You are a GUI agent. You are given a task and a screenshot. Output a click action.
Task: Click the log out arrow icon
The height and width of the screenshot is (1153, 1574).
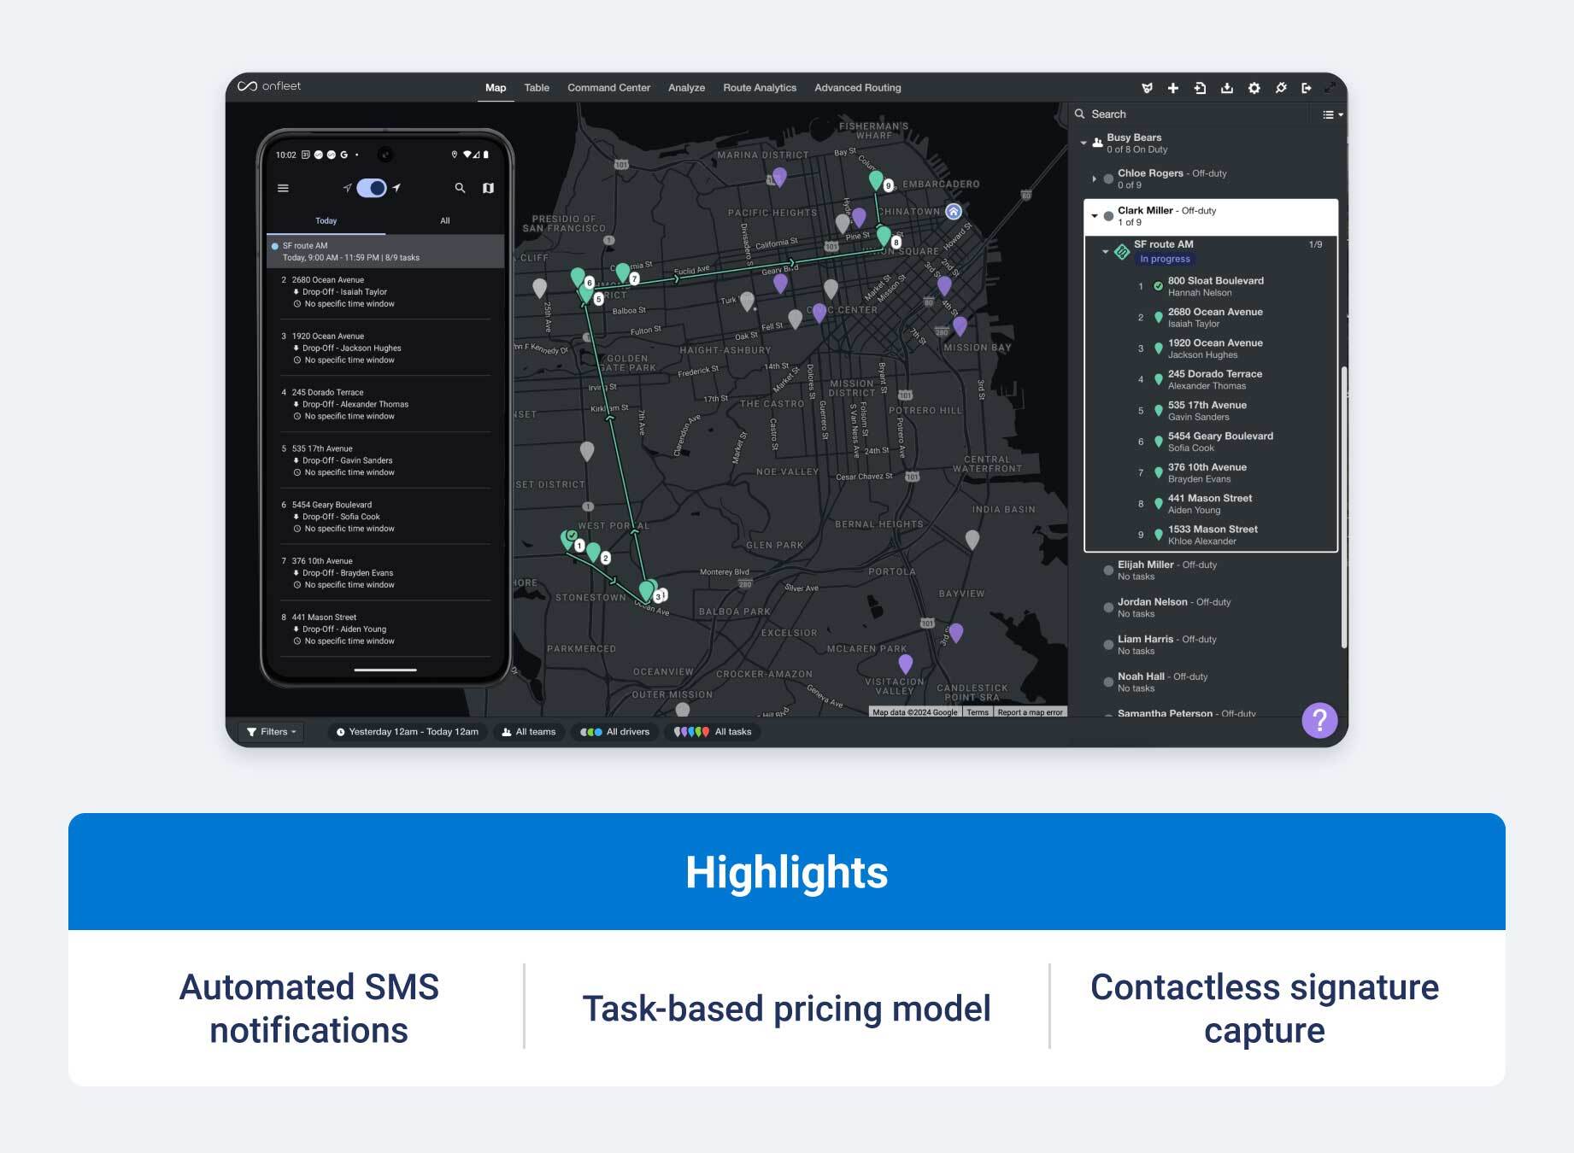1307,88
